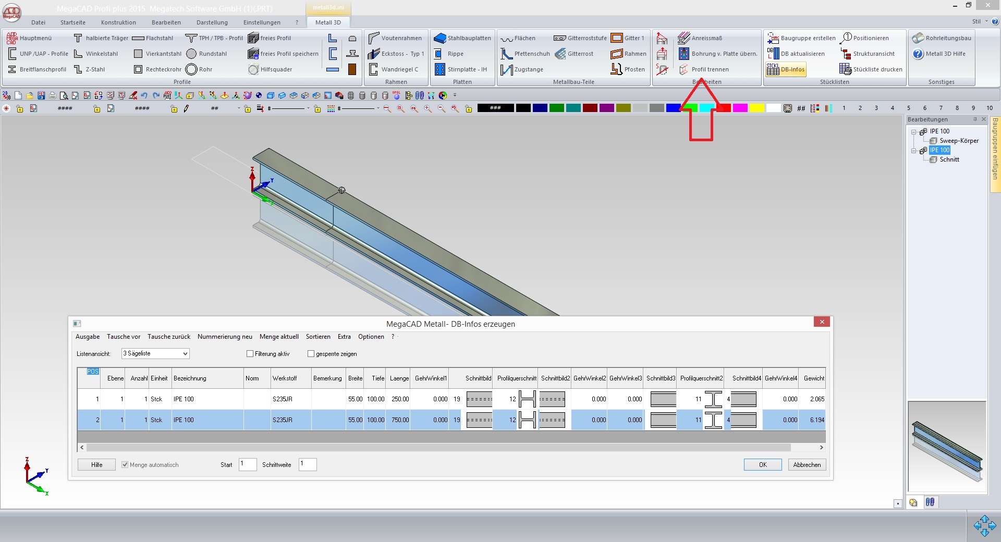
Task: Select the Stirnplatte - IH tool
Action: (x=461, y=69)
